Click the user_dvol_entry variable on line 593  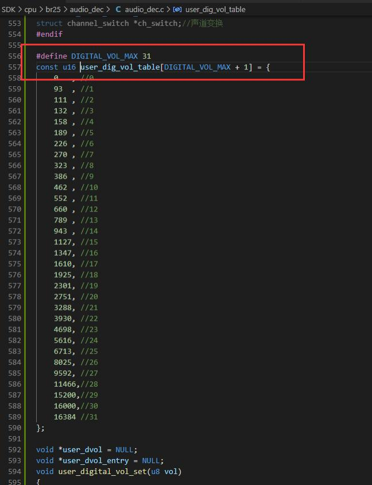tap(95, 460)
